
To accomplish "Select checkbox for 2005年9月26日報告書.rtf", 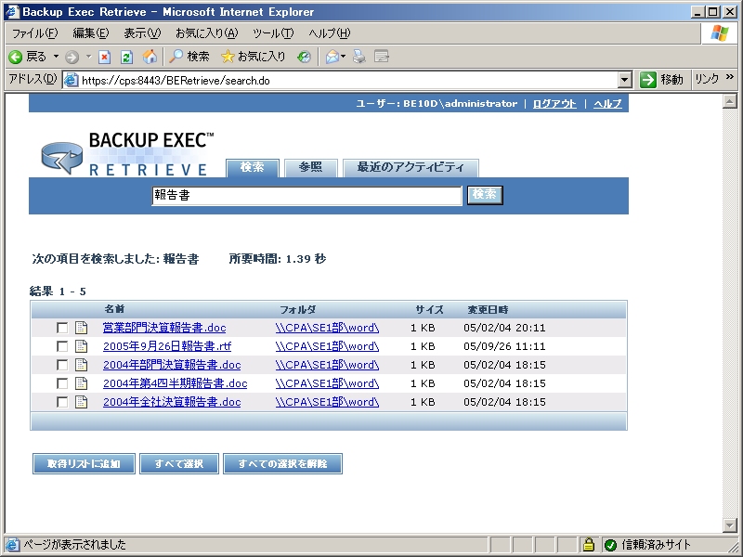I will pyautogui.click(x=62, y=346).
